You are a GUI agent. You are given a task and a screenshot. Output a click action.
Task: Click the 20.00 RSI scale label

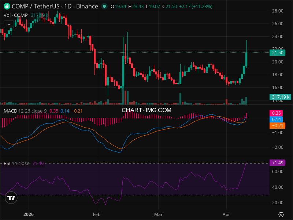278,203
